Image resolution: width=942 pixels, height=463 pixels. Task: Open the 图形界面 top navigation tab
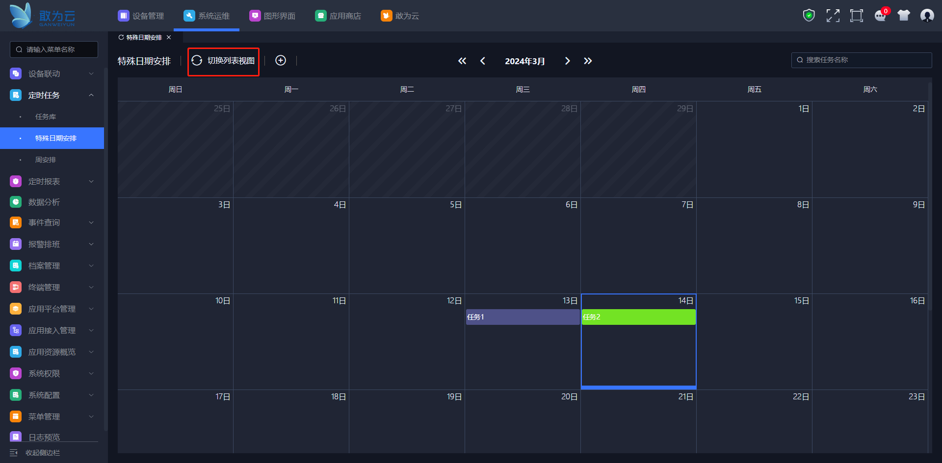pos(272,16)
